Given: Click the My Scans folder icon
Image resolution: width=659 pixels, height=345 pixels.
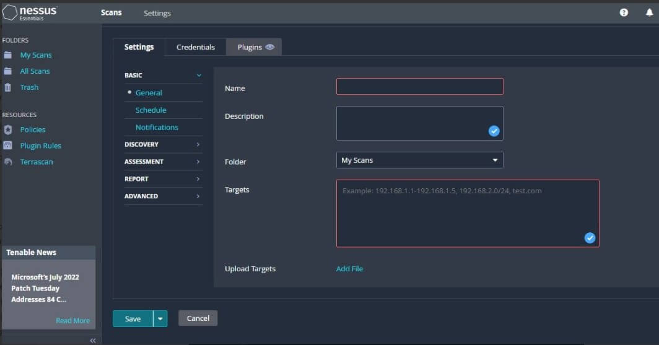Looking at the screenshot, I should click(x=7, y=55).
